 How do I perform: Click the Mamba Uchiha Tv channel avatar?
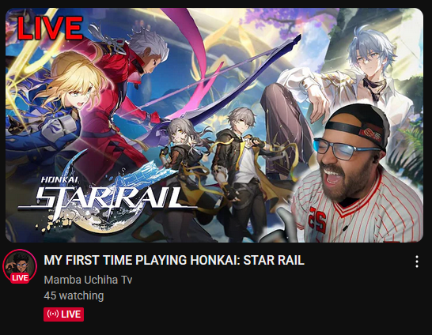click(20, 266)
